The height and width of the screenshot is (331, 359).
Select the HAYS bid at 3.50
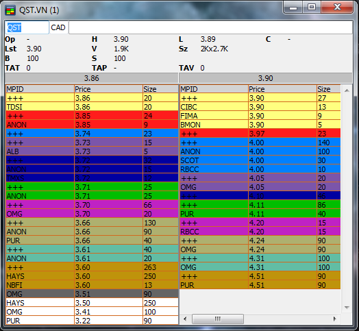(x=92, y=303)
